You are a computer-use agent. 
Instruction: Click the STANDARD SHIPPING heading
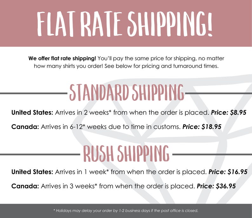click(127, 93)
